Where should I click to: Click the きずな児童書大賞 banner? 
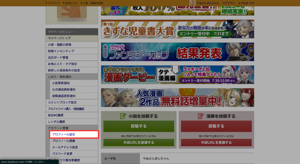(178, 29)
